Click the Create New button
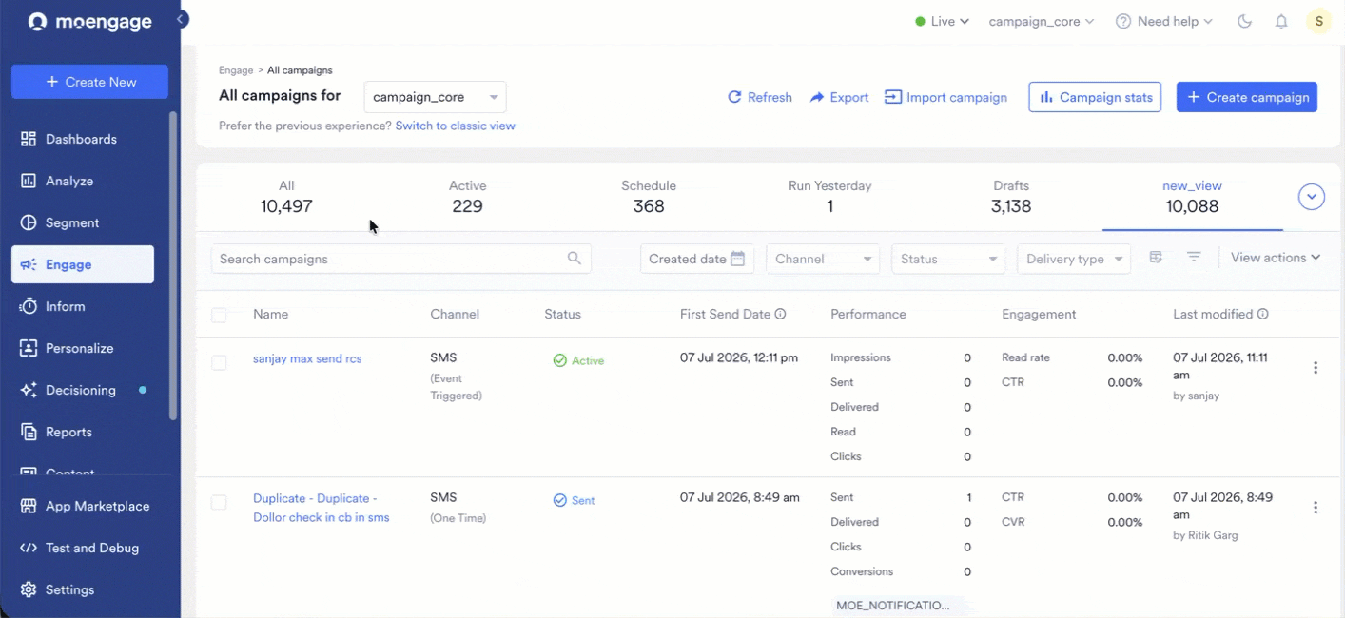 click(x=89, y=82)
